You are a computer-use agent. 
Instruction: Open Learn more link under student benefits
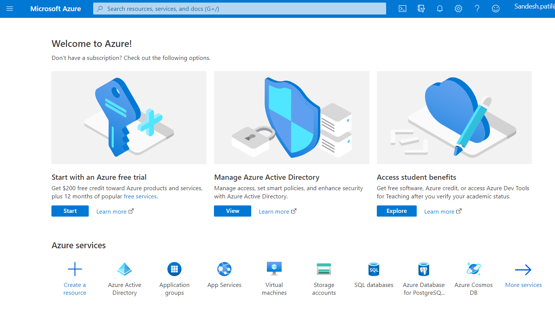point(439,211)
